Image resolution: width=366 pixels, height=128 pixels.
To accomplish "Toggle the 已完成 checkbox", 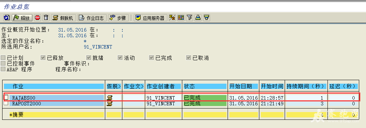I will point(152,57).
